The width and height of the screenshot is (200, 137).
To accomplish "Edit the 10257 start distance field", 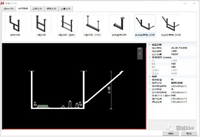I will (175, 54).
